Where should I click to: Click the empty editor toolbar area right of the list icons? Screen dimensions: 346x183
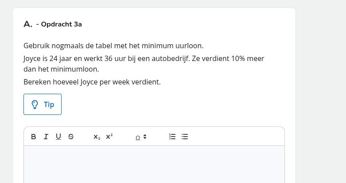(235, 137)
